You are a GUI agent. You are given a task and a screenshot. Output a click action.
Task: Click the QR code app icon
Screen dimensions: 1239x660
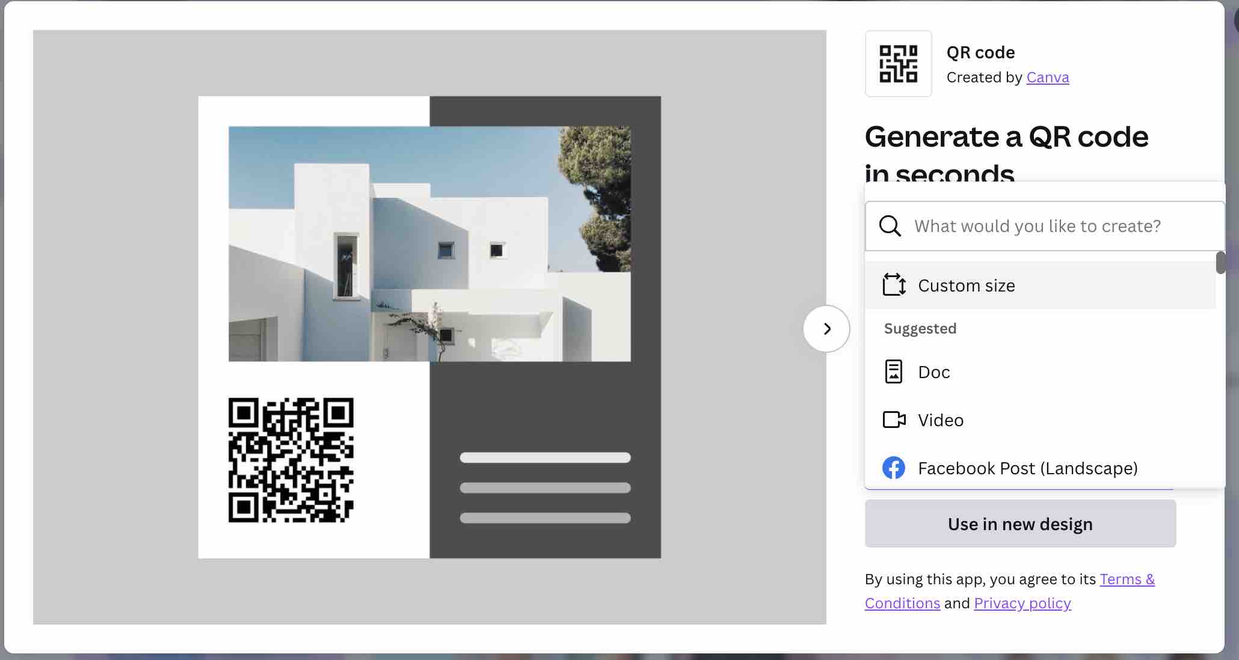pyautogui.click(x=898, y=64)
